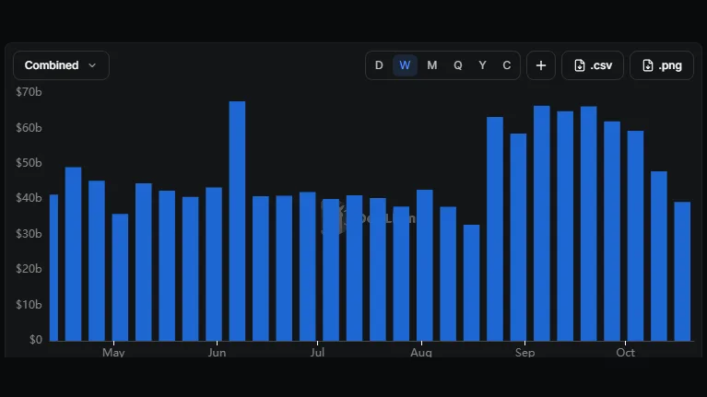The image size is (707, 397).
Task: Click the Oct axis label
Action: point(625,353)
